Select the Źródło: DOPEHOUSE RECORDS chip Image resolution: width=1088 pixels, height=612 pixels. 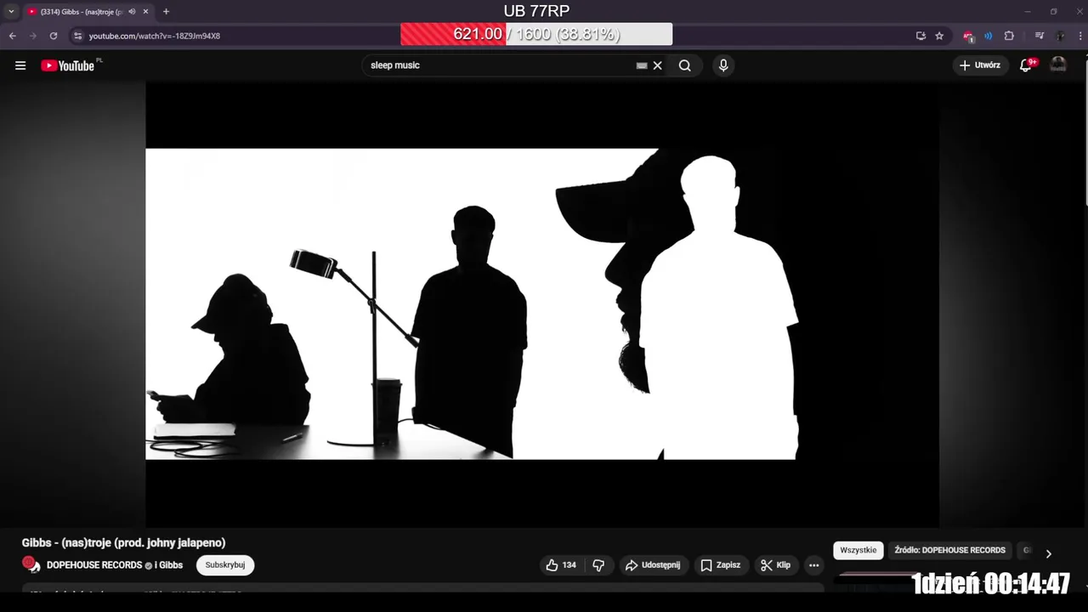click(949, 550)
